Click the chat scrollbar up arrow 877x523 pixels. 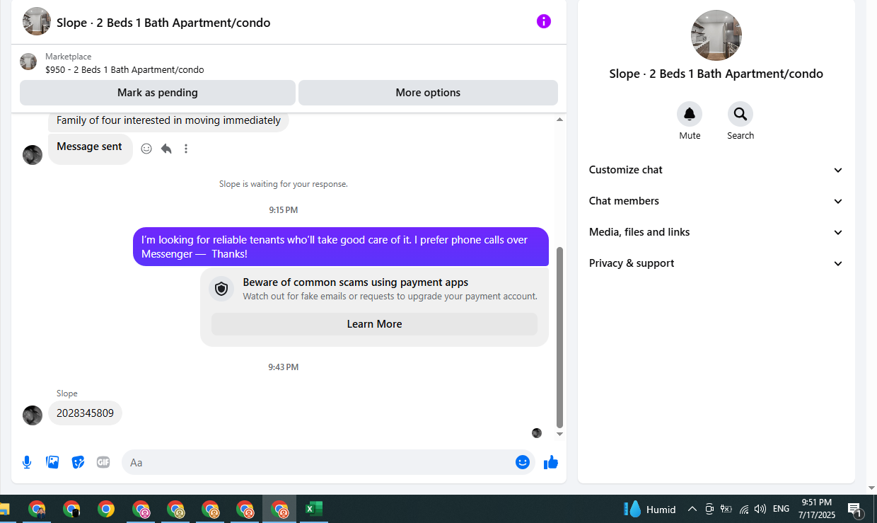coord(559,120)
